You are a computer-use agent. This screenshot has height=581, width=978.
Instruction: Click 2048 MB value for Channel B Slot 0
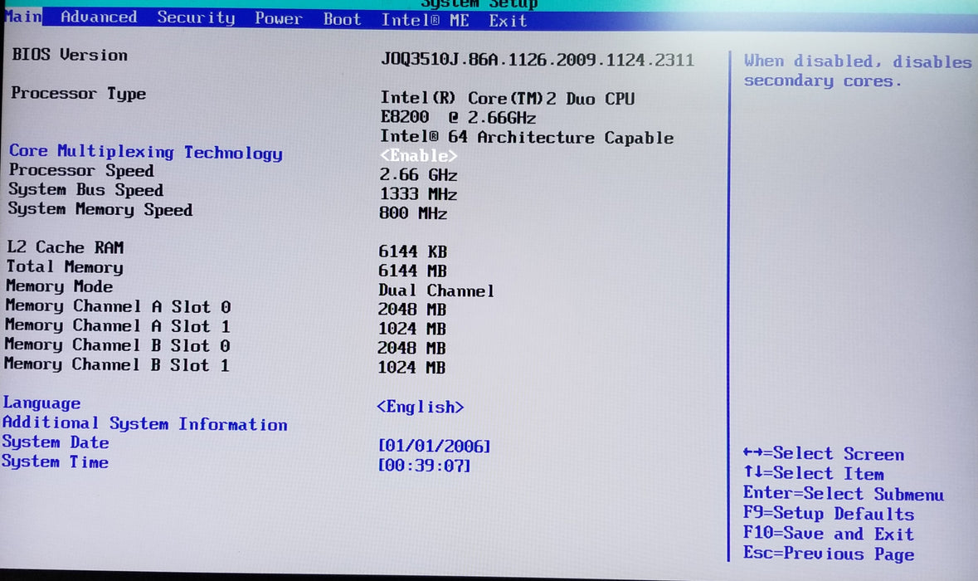(411, 349)
